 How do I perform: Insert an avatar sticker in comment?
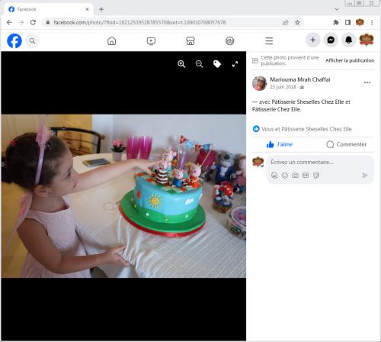(274, 176)
